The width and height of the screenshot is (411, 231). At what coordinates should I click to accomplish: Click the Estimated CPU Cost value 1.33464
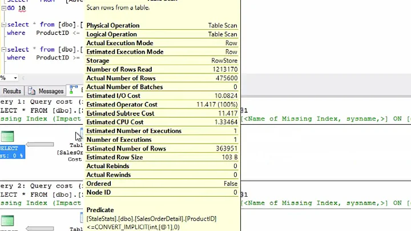pyautogui.click(x=226, y=122)
